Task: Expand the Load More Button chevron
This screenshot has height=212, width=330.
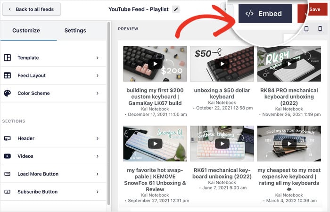Action: pos(98,174)
